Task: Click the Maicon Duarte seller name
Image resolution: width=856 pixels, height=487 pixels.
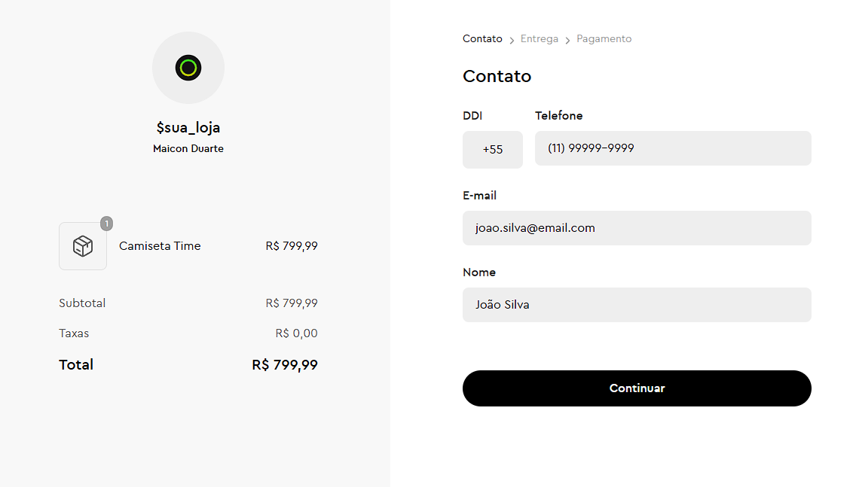Action: (188, 148)
